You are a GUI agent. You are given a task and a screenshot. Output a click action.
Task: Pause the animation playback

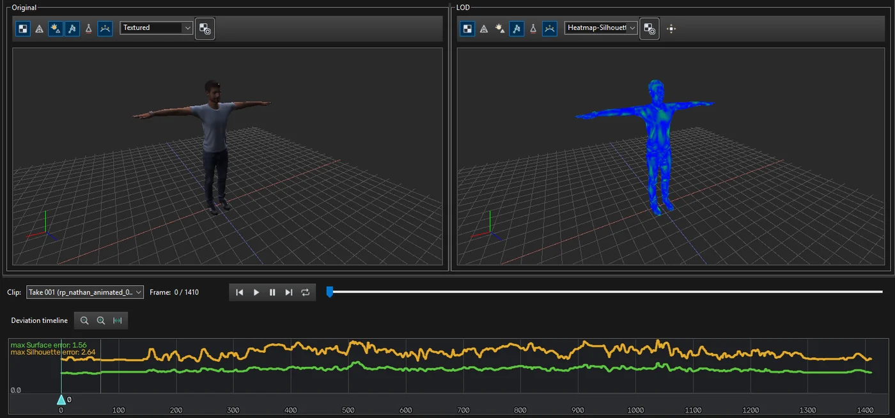point(272,292)
